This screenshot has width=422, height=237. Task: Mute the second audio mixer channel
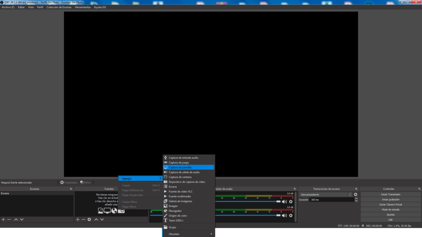(284, 216)
